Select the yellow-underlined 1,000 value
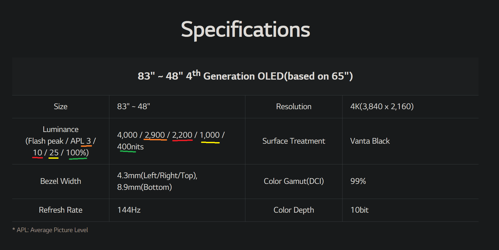The width and height of the screenshot is (499, 250). 210,135
